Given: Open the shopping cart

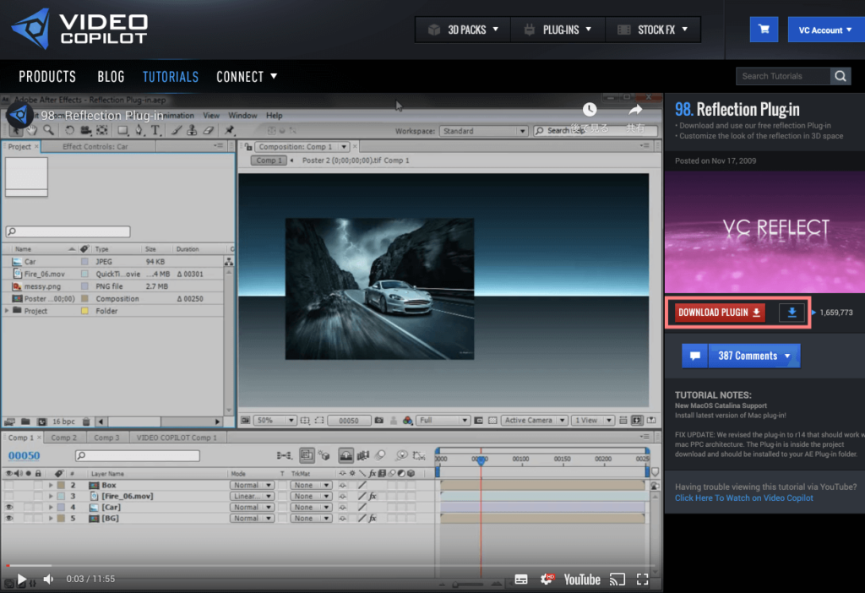Looking at the screenshot, I should (764, 30).
